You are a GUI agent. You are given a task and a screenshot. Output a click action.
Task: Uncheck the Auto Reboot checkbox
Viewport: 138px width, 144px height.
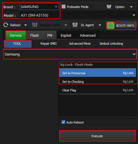coord(63,122)
